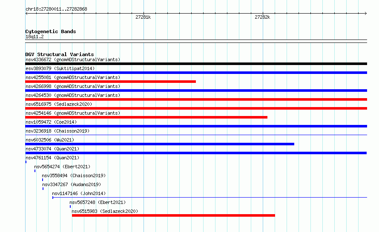Click the blue nsv4266998 variant bar
This screenshot has height=232, width=379.
pos(196,91)
